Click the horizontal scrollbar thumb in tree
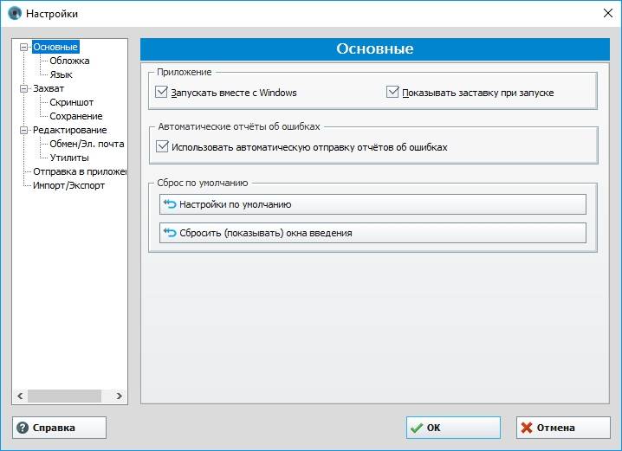The width and height of the screenshot is (622, 451). coord(64,396)
